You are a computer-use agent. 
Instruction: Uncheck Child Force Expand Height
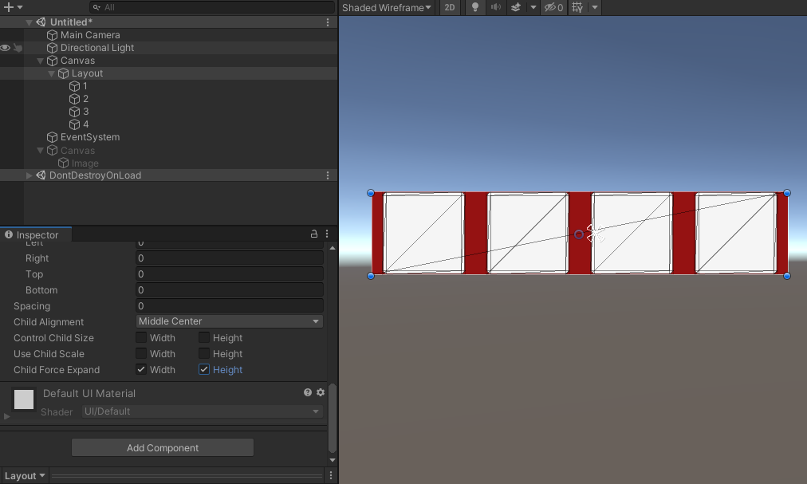204,370
